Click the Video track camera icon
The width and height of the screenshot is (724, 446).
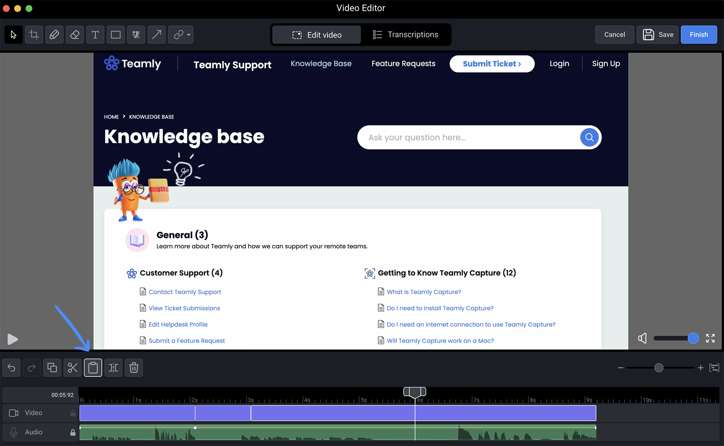click(x=14, y=413)
